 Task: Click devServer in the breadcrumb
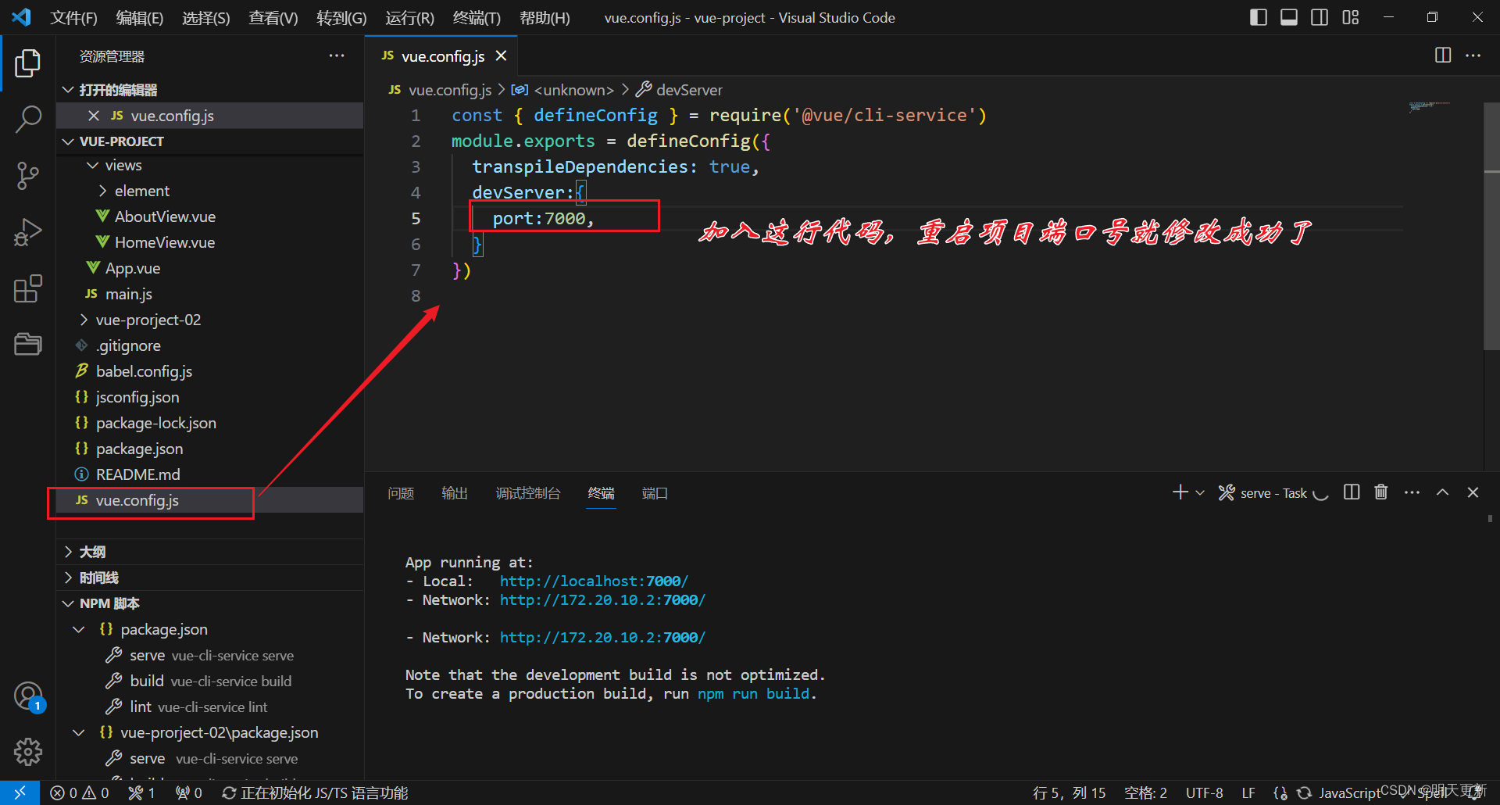click(x=689, y=90)
